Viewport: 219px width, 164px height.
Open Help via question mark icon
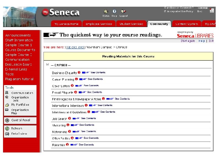pos(114,11)
